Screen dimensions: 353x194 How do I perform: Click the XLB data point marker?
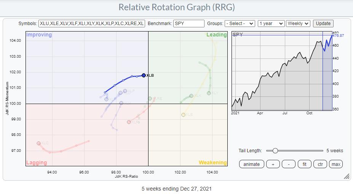click(144, 75)
